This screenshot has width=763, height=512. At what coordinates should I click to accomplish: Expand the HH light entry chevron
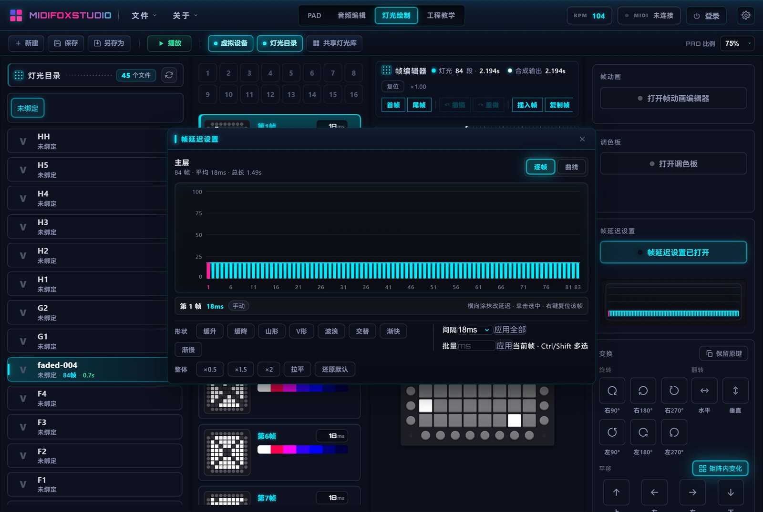[23, 141]
